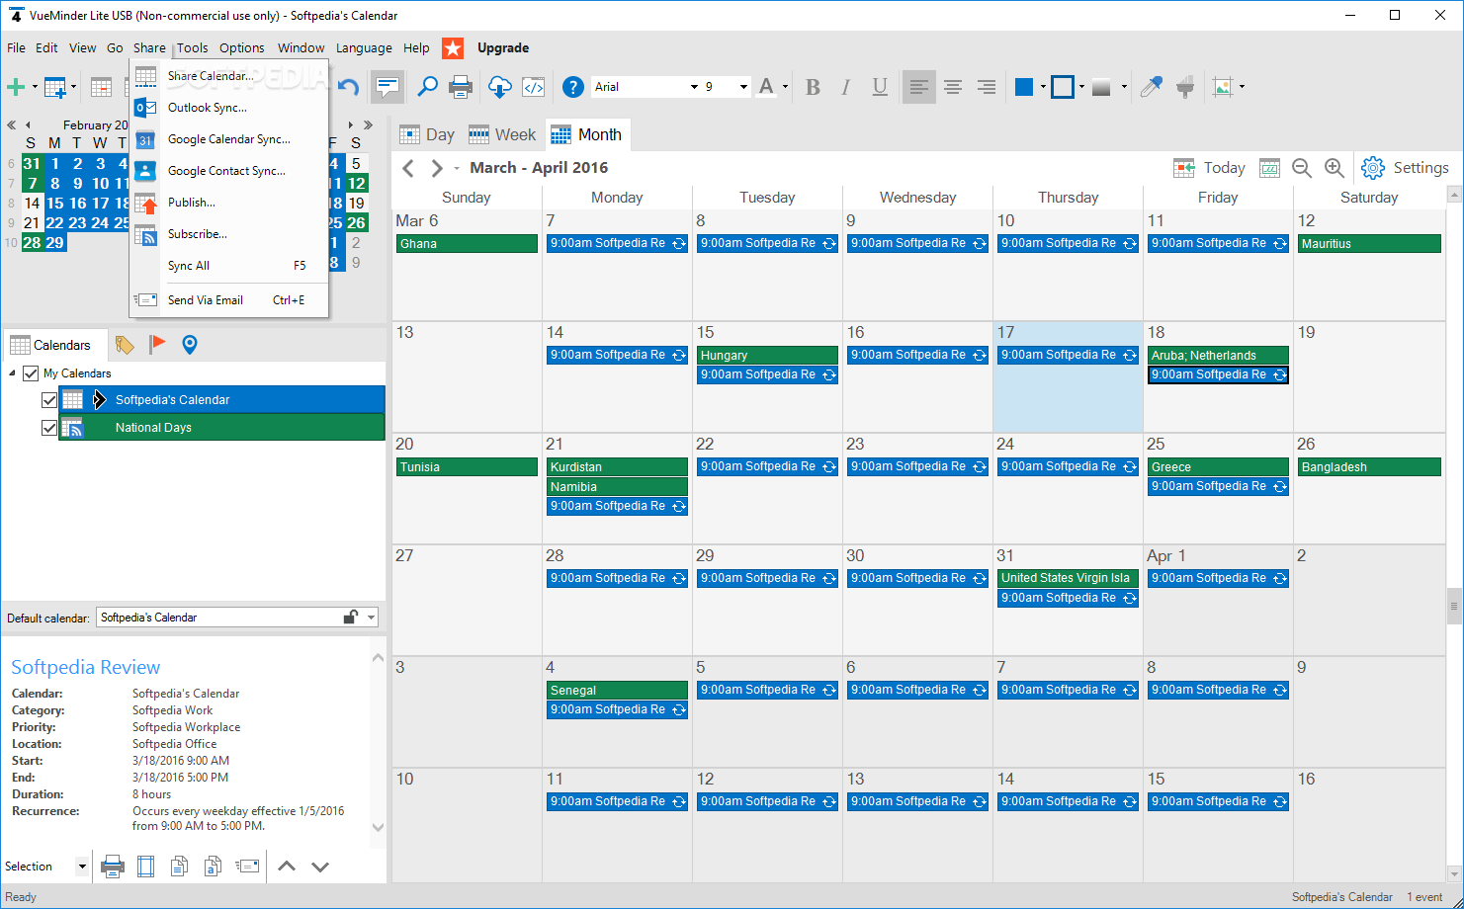Open search with the magnifier icon
The image size is (1464, 909).
coord(427,87)
